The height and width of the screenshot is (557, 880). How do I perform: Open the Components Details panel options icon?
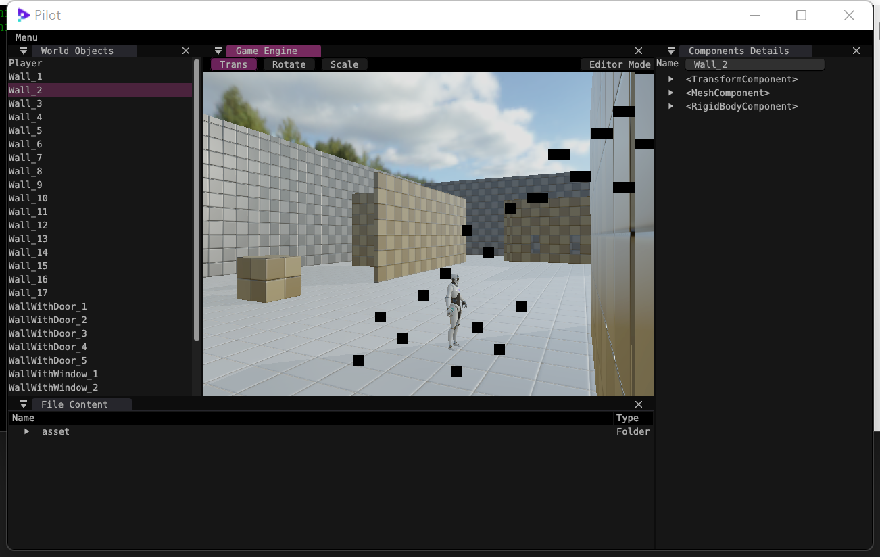pyautogui.click(x=670, y=50)
